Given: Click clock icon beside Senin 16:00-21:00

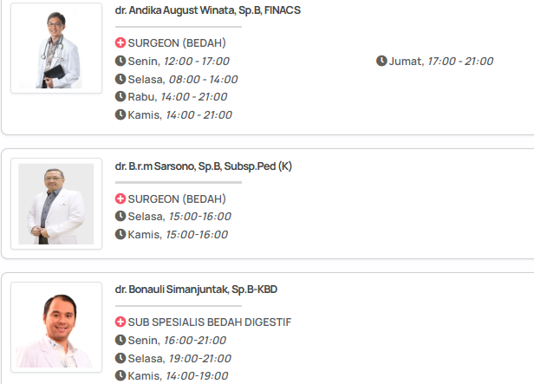Looking at the screenshot, I should [120, 340].
